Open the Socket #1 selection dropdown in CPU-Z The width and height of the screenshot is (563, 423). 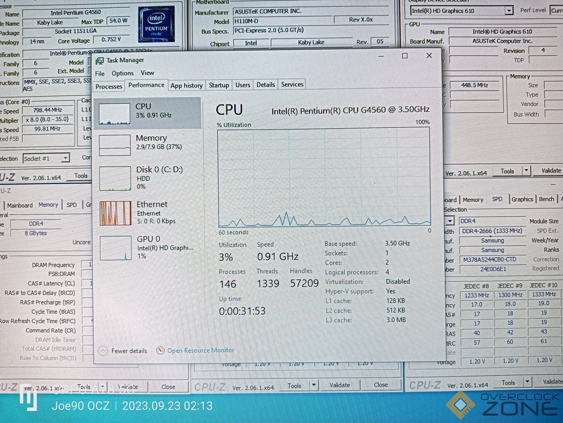65,158
